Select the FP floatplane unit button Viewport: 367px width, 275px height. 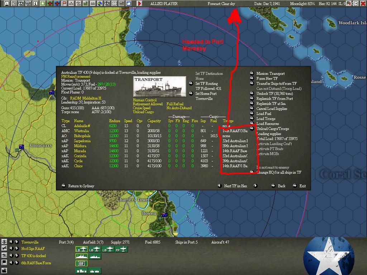121,250
